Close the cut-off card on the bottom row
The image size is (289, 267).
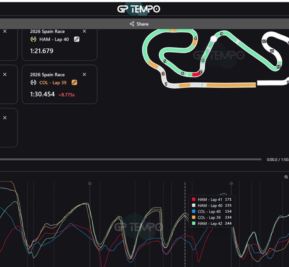(x=5, y=118)
